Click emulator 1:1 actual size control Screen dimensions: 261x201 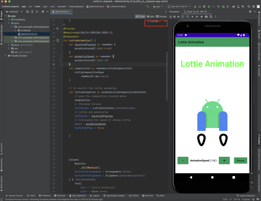[252, 183]
